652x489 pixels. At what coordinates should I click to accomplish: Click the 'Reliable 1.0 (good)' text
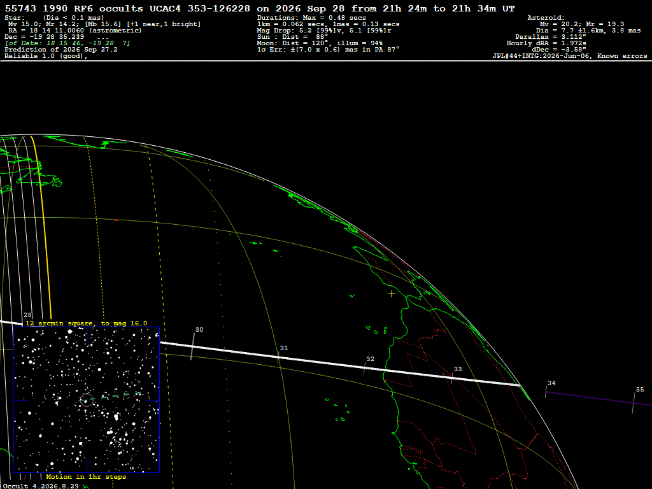pyautogui.click(x=46, y=56)
